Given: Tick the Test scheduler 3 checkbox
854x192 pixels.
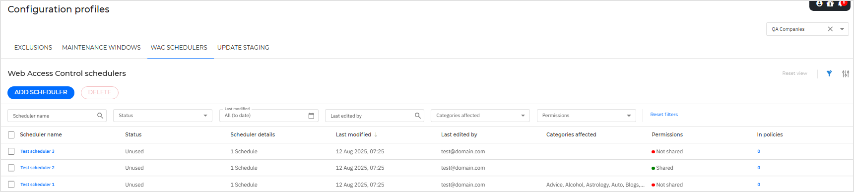Looking at the screenshot, I should click(11, 151).
